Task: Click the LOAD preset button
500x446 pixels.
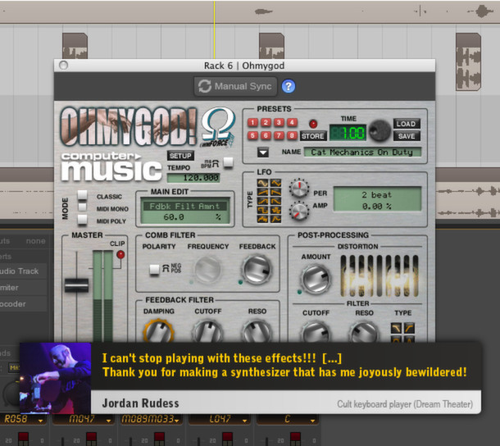Action: click(x=407, y=124)
